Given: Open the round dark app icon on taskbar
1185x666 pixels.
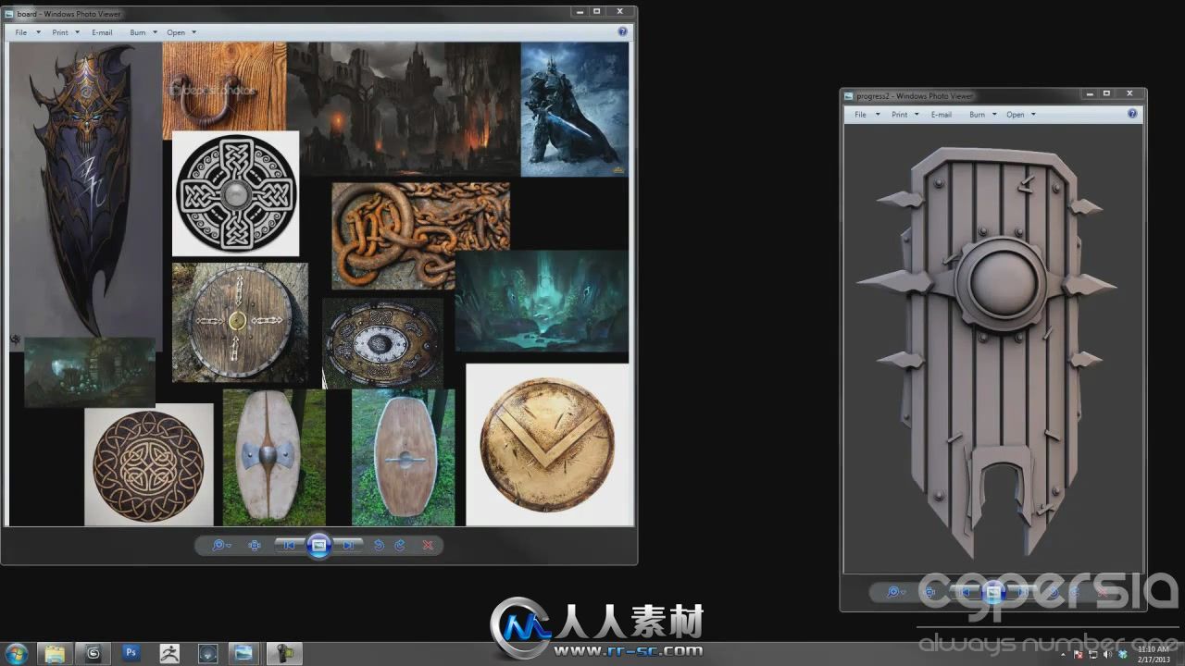Looking at the screenshot, I should point(207,653).
